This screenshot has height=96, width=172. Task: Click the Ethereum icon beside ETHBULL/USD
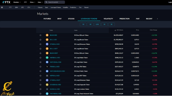[47, 44]
